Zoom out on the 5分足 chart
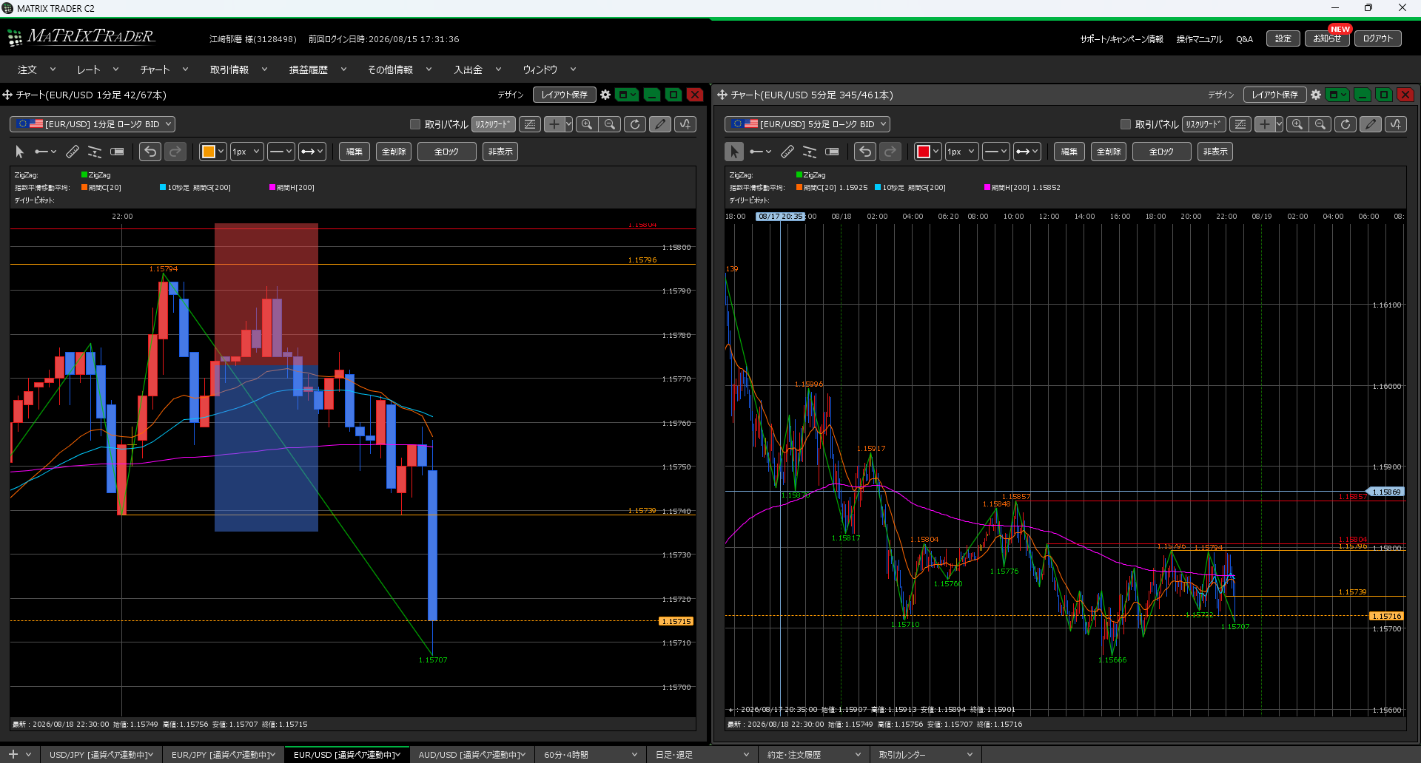Viewport: 1421px width, 763px height. 1320,124
